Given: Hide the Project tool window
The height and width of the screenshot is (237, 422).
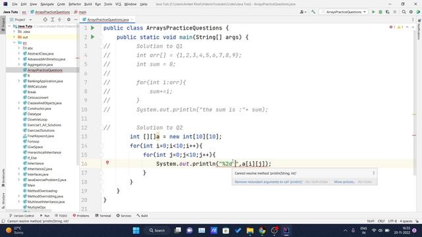Looking at the screenshot, I should point(76,20).
